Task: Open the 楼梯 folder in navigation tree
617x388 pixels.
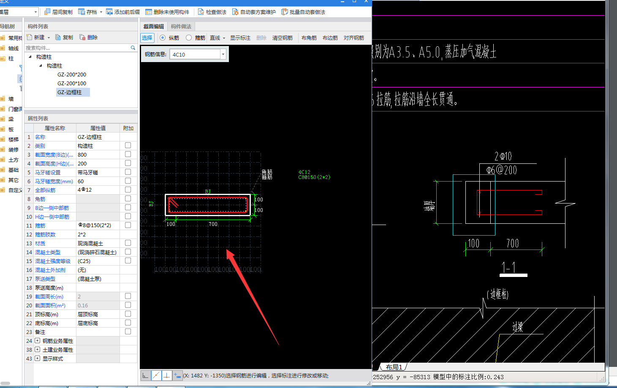Action: pyautogui.click(x=3, y=139)
